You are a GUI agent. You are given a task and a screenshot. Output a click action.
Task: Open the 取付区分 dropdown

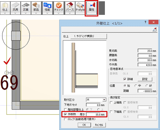pyautogui.click(x=96, y=100)
